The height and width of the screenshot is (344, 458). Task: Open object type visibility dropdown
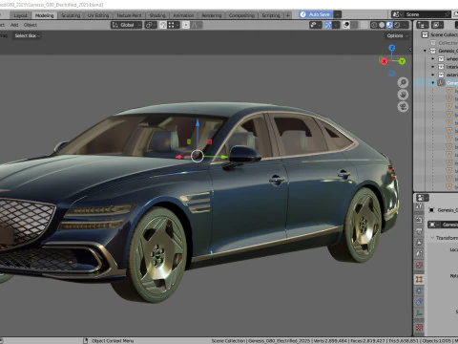[315, 25]
